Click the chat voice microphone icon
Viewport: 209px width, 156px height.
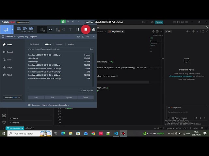click(x=200, y=118)
